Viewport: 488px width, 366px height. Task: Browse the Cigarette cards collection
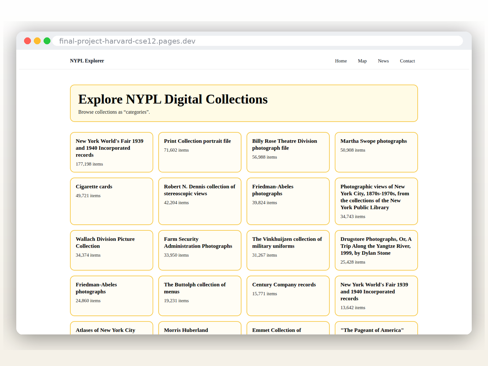point(112,201)
